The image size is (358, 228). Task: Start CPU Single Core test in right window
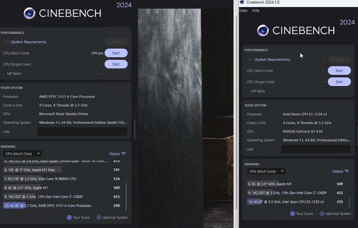click(339, 82)
